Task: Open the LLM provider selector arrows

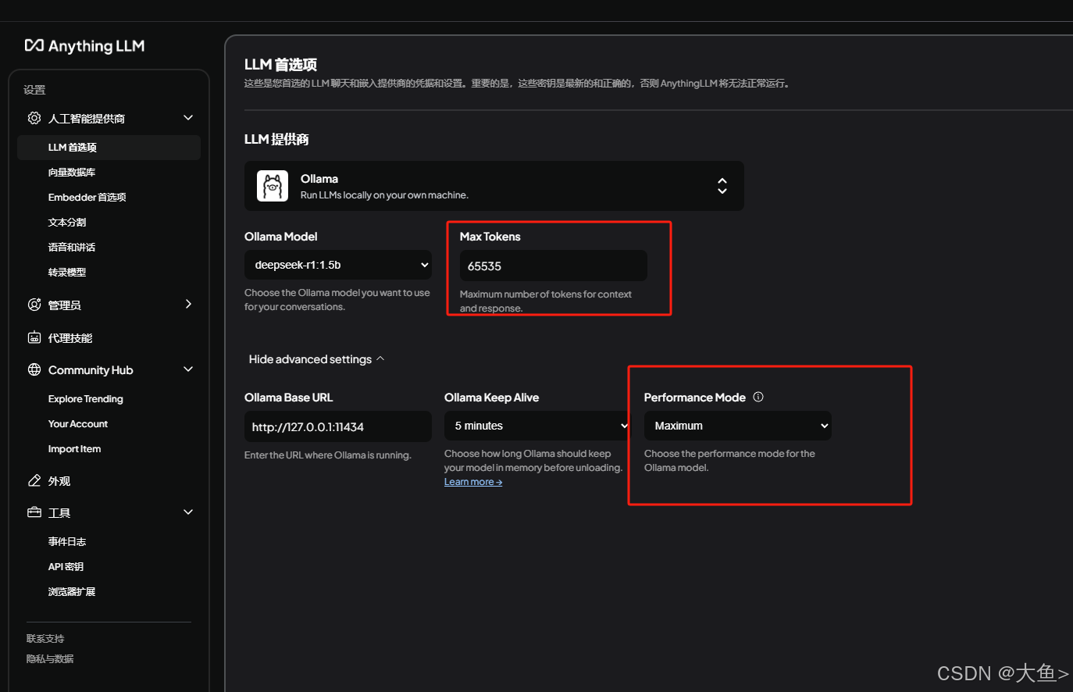Action: (x=722, y=186)
